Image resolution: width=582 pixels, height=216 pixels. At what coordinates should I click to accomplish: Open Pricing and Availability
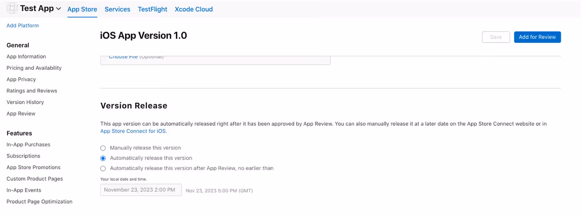click(34, 68)
